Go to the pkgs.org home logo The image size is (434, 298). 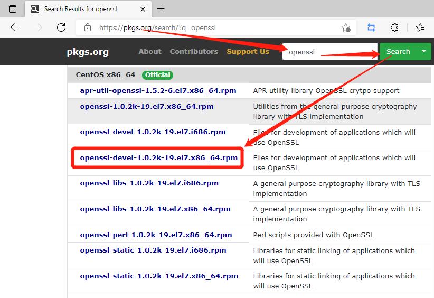click(x=88, y=52)
